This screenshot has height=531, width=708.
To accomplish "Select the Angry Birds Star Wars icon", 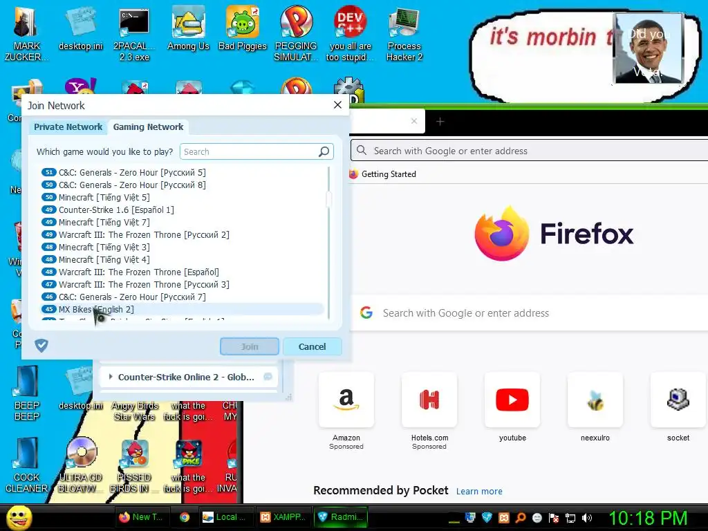I will point(135,411).
